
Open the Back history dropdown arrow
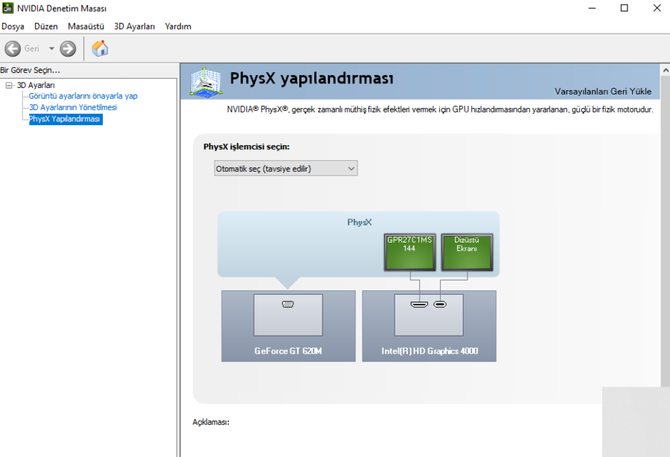51,48
